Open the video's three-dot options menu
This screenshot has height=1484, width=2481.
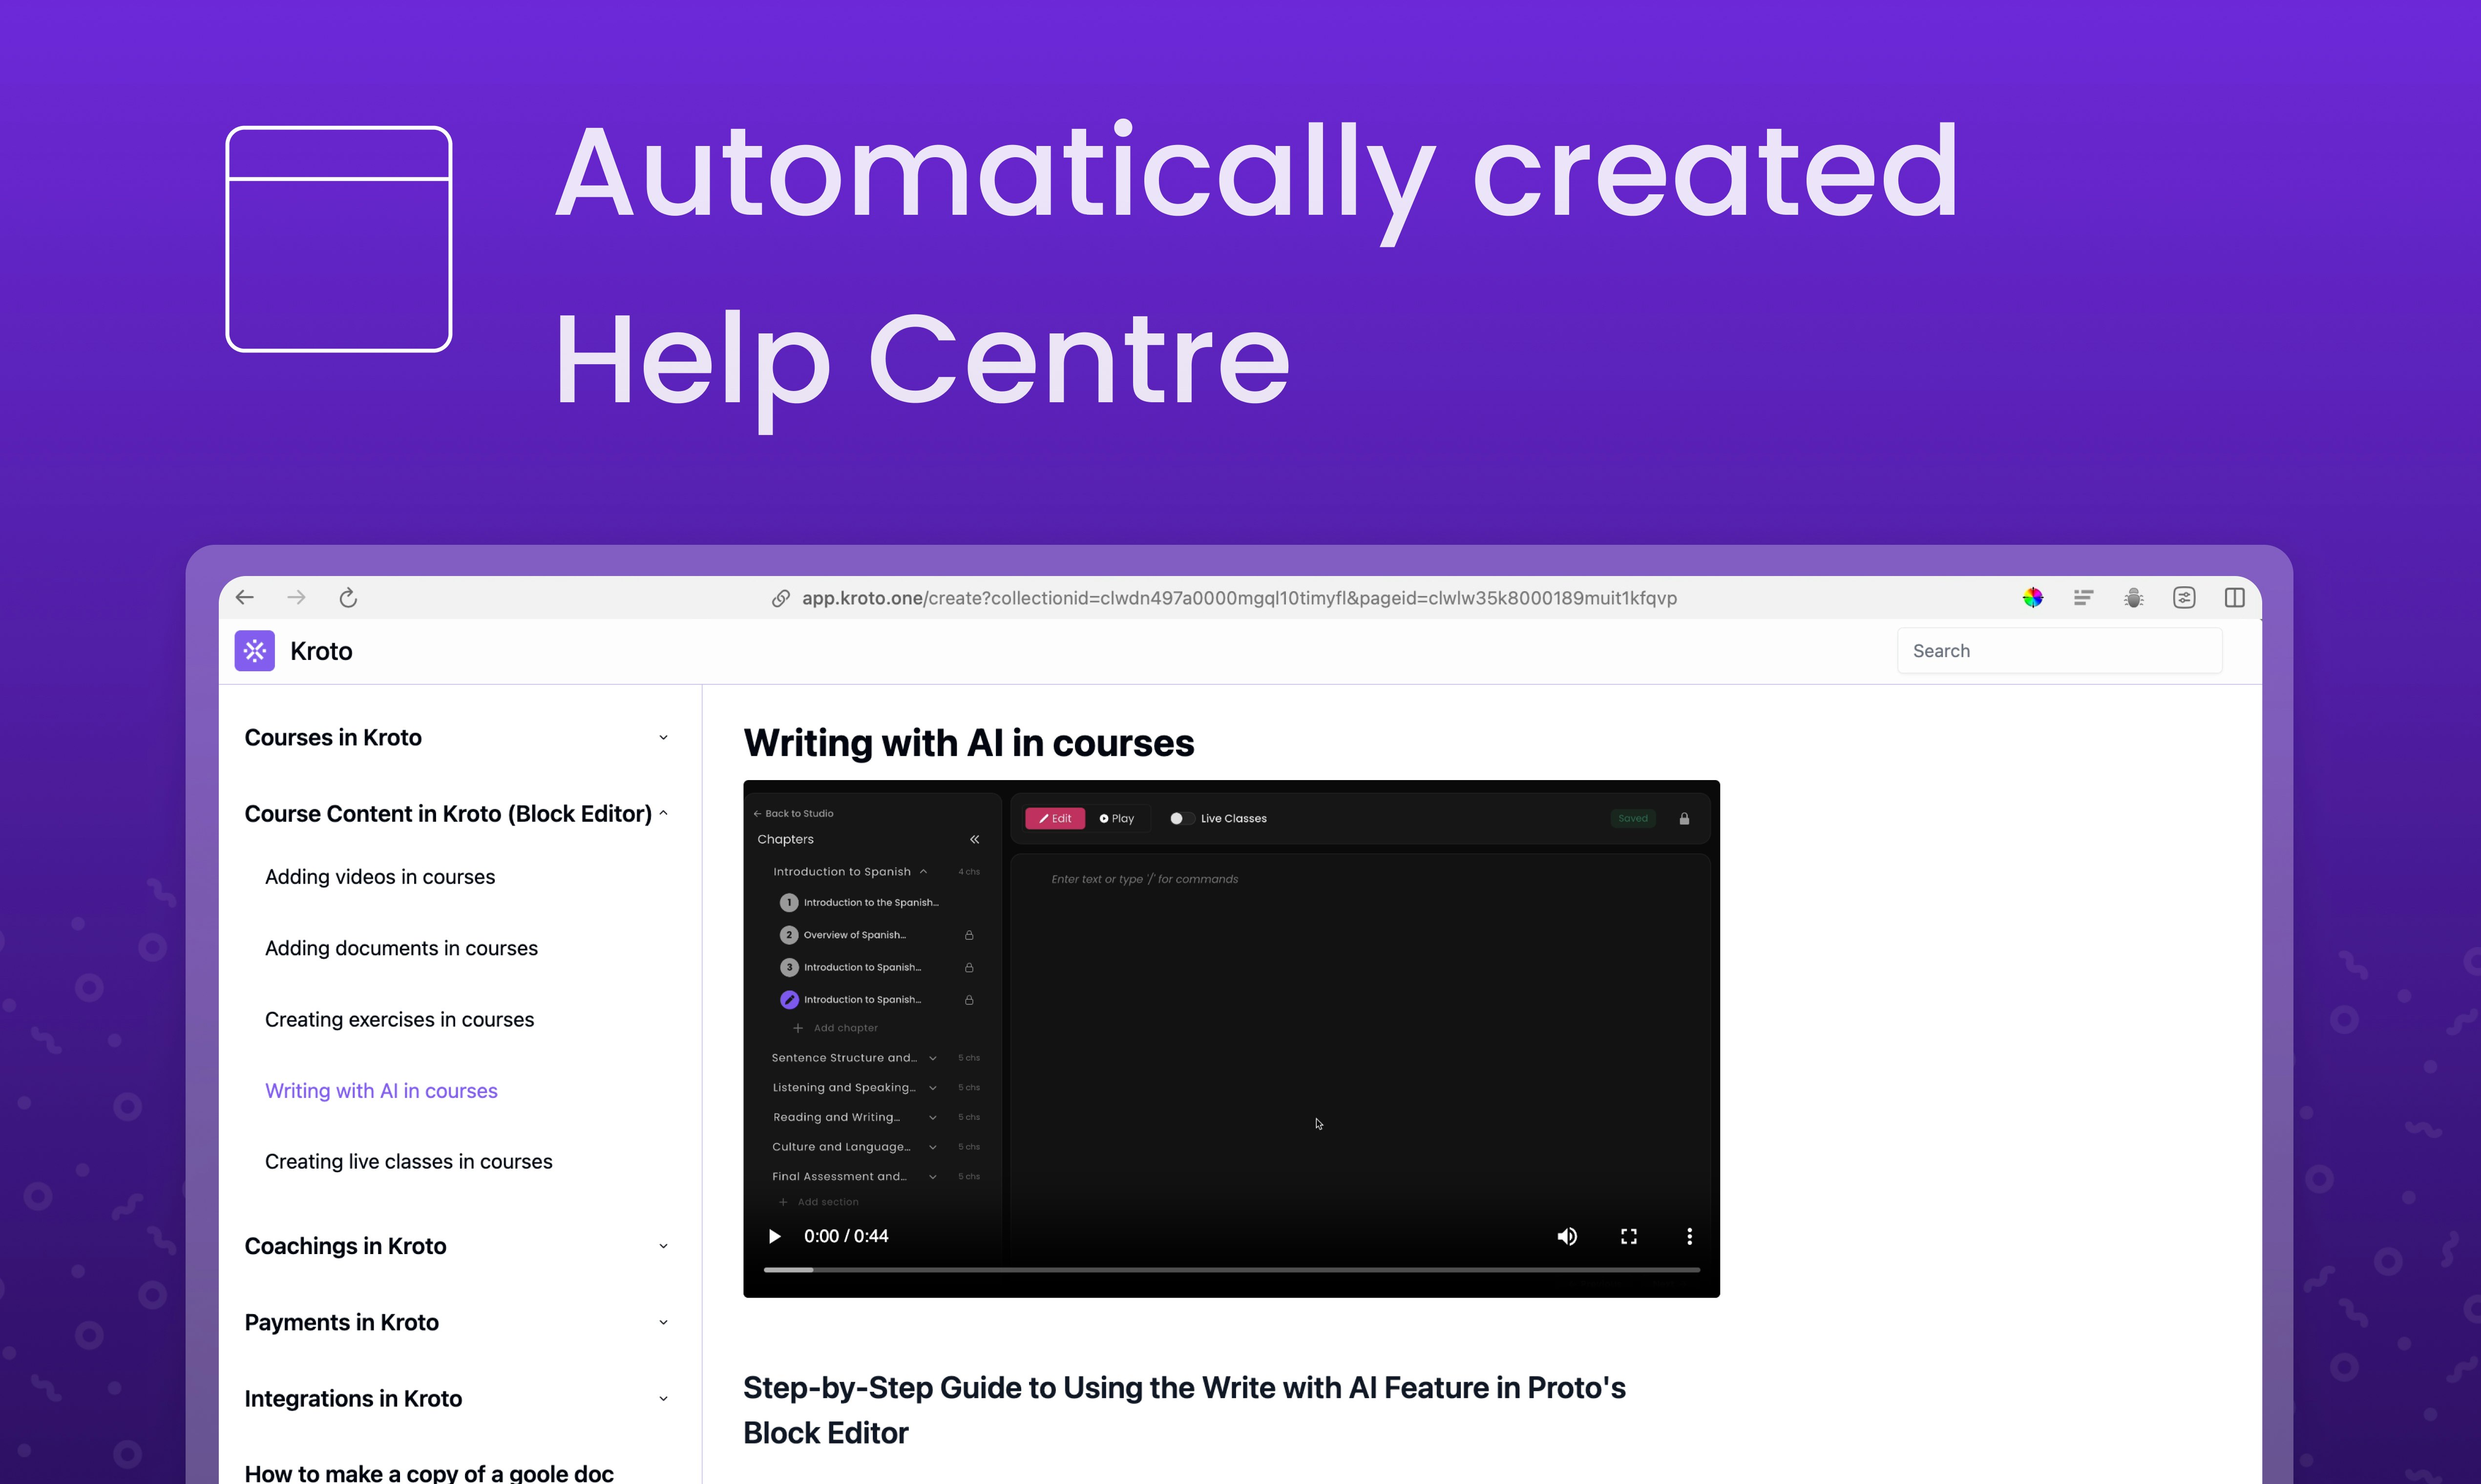pyautogui.click(x=1690, y=1237)
